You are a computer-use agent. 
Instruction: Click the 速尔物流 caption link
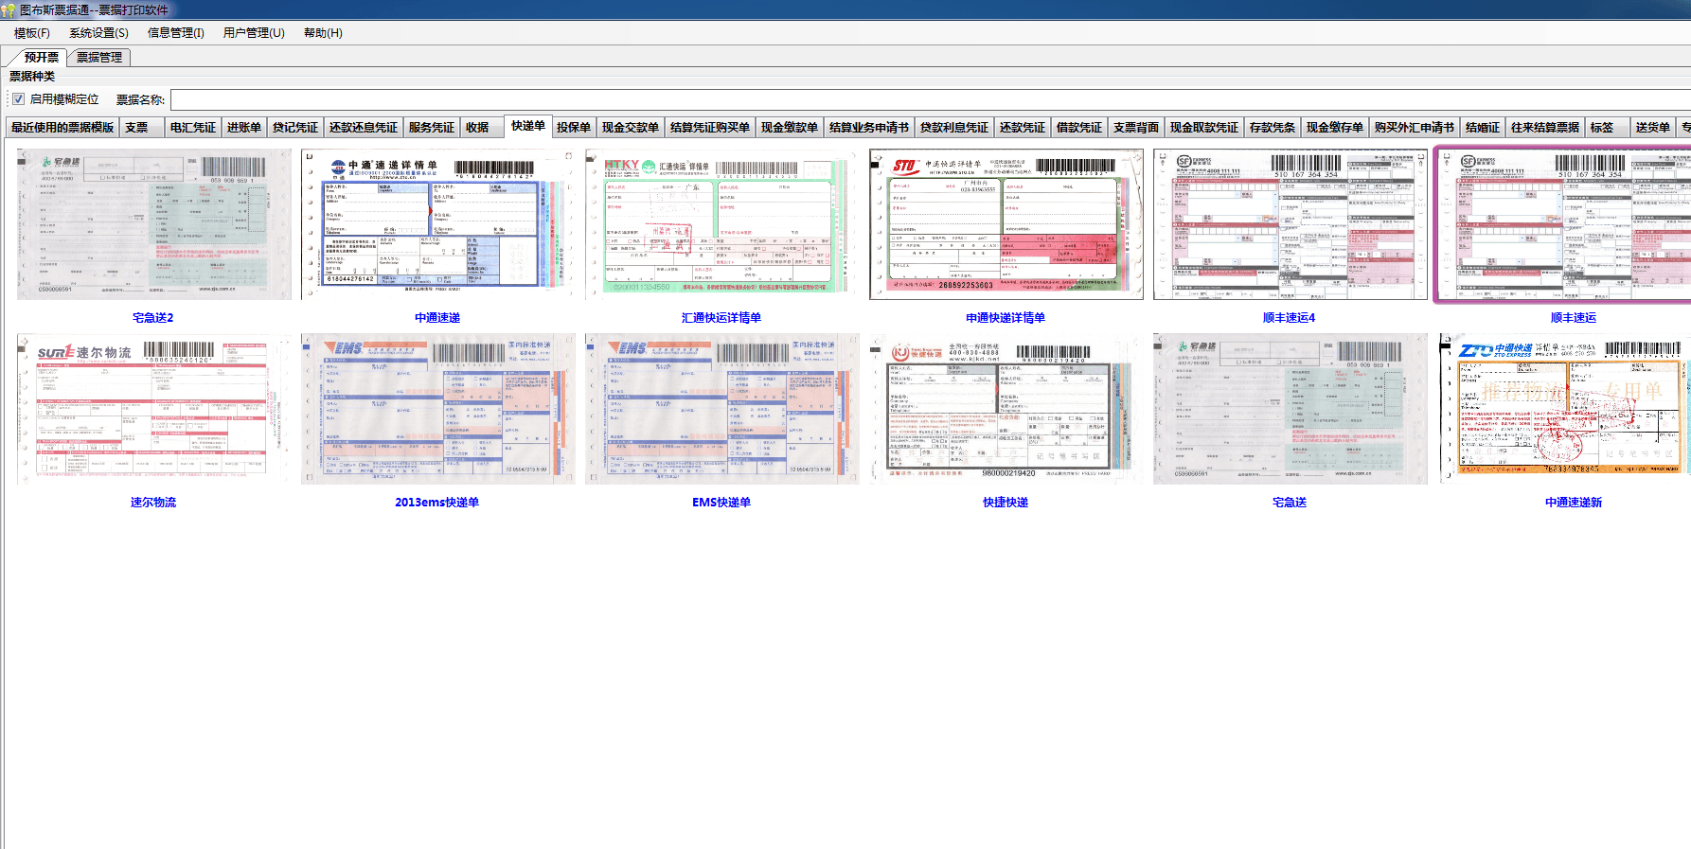point(153,503)
